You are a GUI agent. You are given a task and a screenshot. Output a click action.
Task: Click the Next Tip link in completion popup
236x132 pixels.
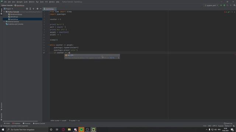tap(112, 58)
